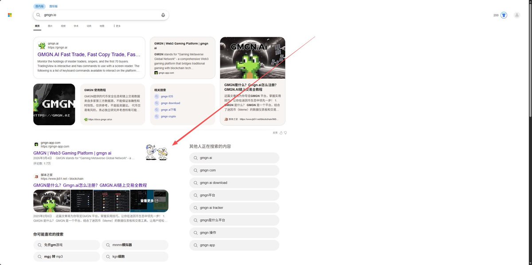Click the 脚本之家 site favicon
Screen dimensions: 532x265
36,177
